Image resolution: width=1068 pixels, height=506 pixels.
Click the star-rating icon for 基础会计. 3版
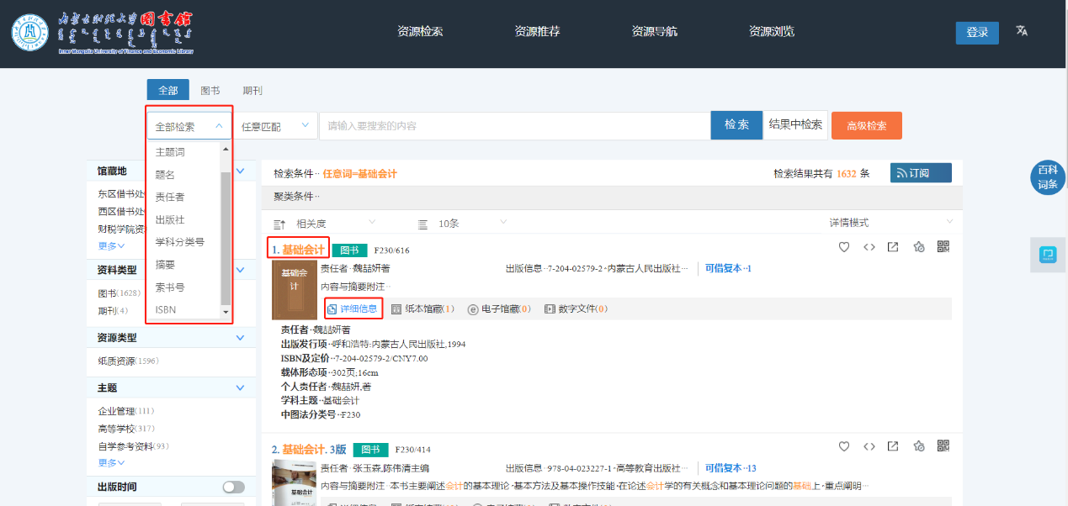pyautogui.click(x=919, y=446)
